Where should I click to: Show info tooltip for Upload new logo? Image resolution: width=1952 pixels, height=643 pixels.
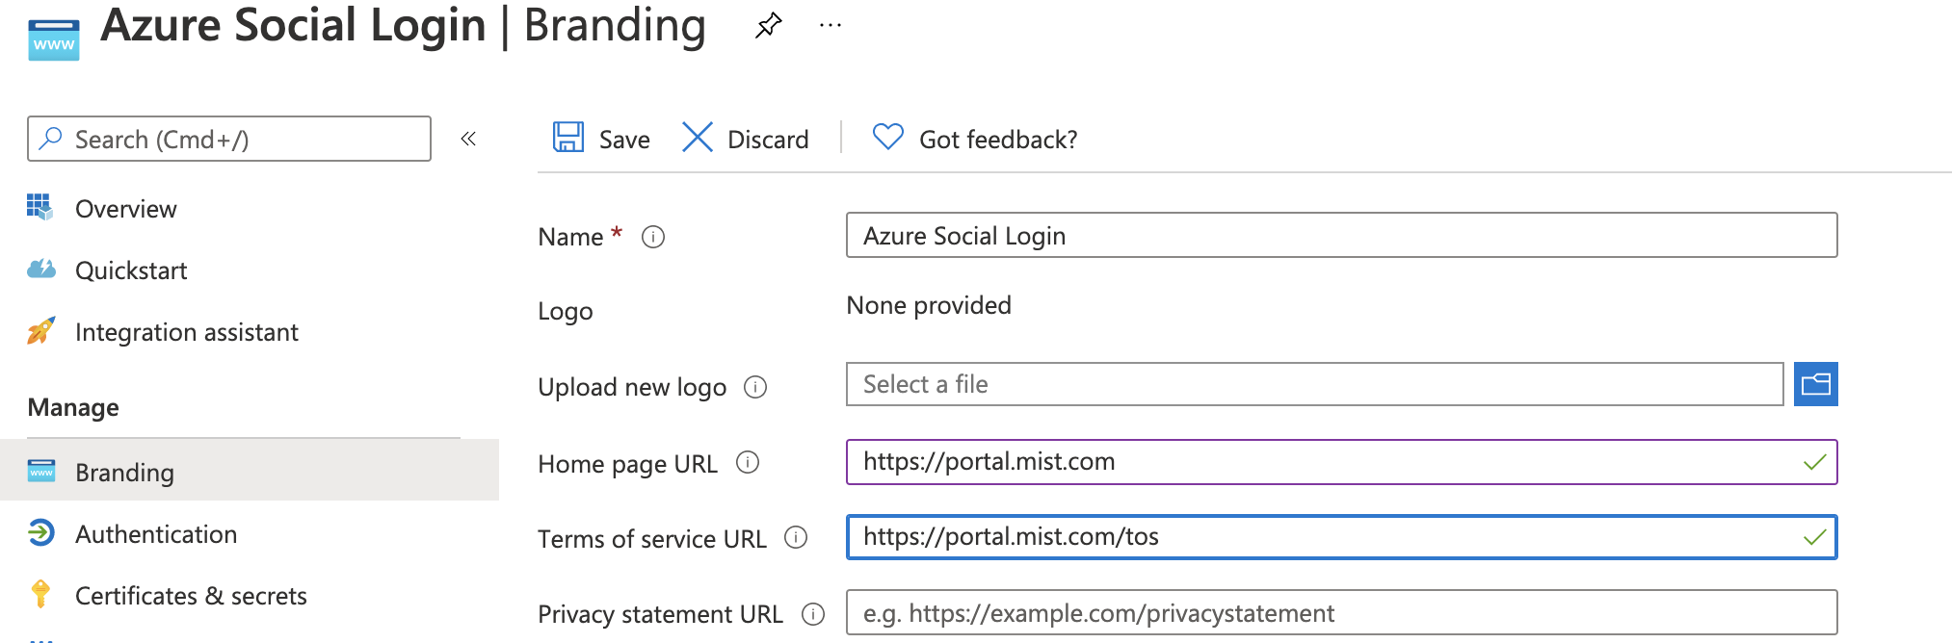755,387
